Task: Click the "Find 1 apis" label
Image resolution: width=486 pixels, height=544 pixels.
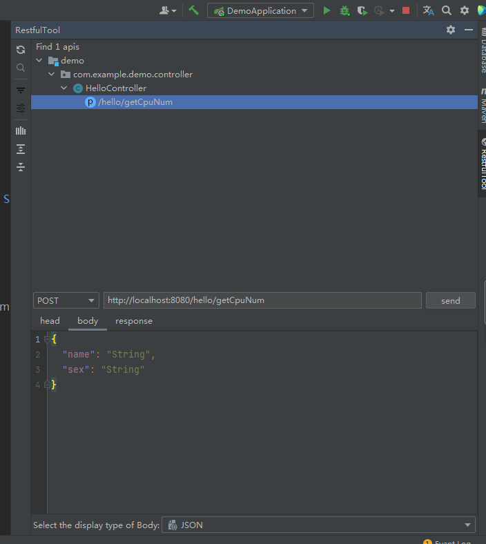Action: 57,47
